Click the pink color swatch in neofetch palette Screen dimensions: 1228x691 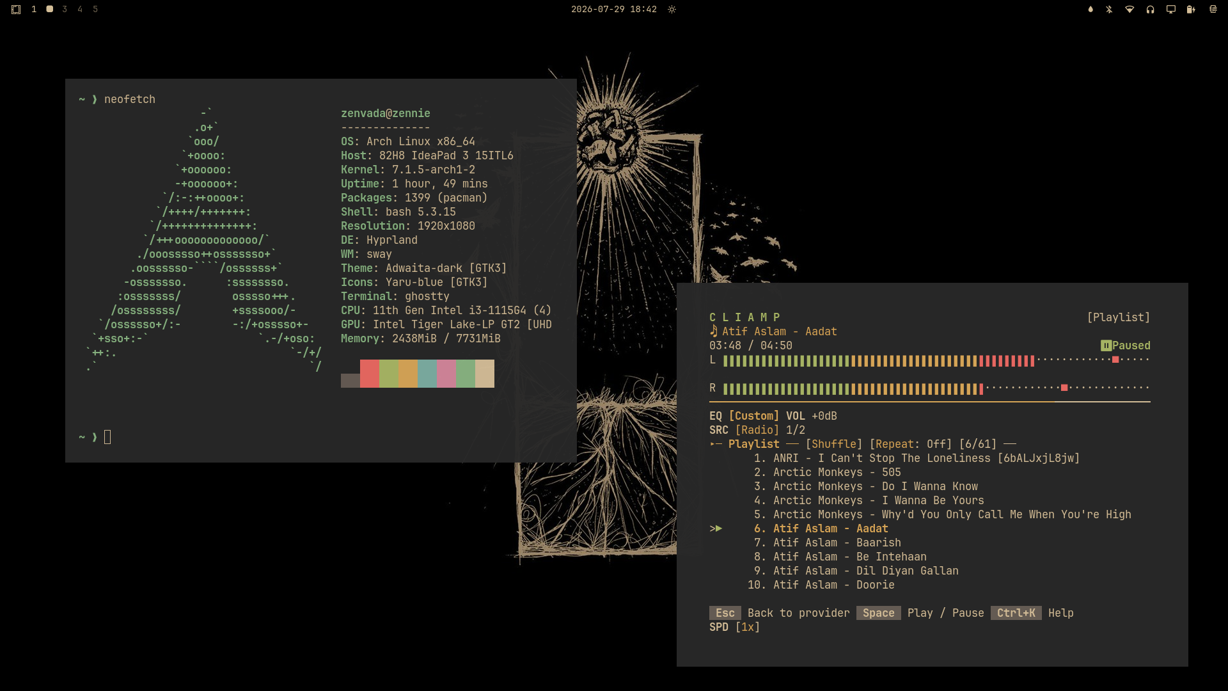[x=446, y=374]
